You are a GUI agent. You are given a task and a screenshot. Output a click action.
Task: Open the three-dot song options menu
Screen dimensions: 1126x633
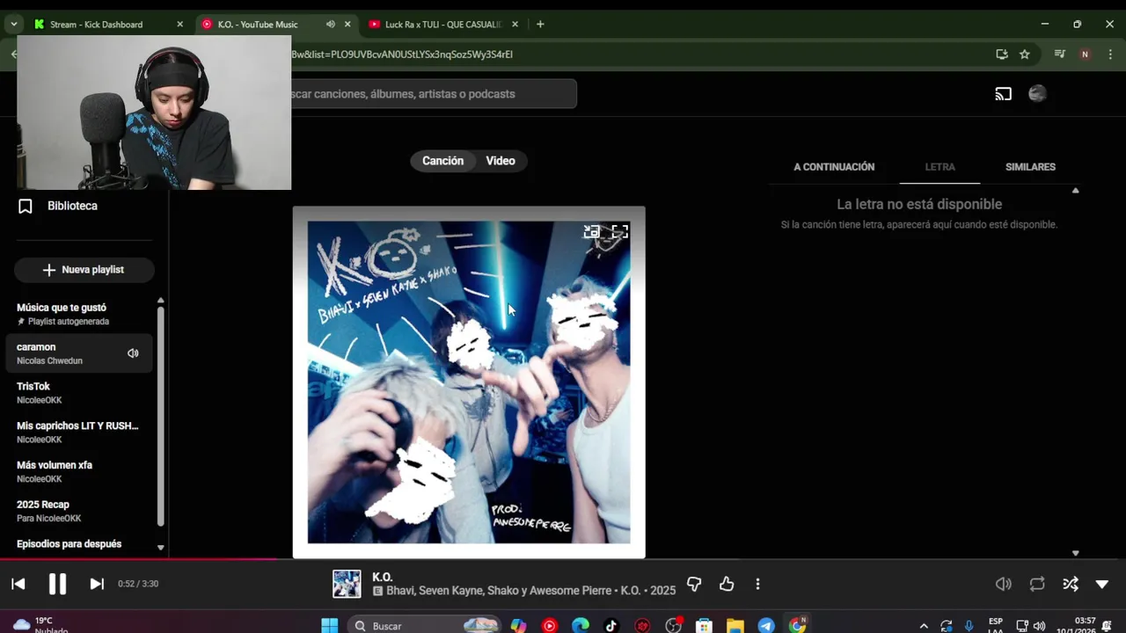757,584
